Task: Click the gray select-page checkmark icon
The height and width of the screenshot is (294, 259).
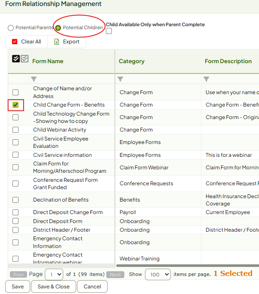Action: tap(25, 58)
